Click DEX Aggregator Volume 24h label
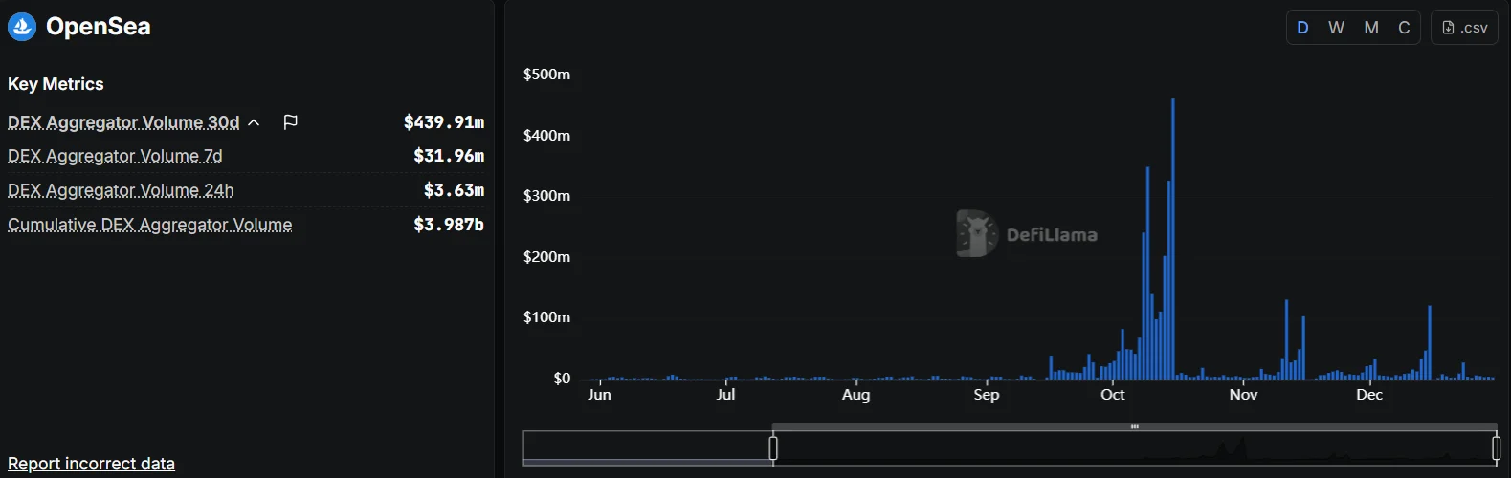Image resolution: width=1511 pixels, height=478 pixels. click(121, 190)
